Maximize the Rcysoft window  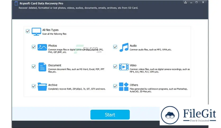pos(196,2)
